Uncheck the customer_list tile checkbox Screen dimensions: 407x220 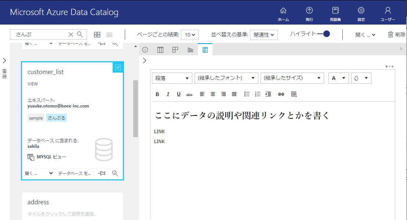[118, 67]
